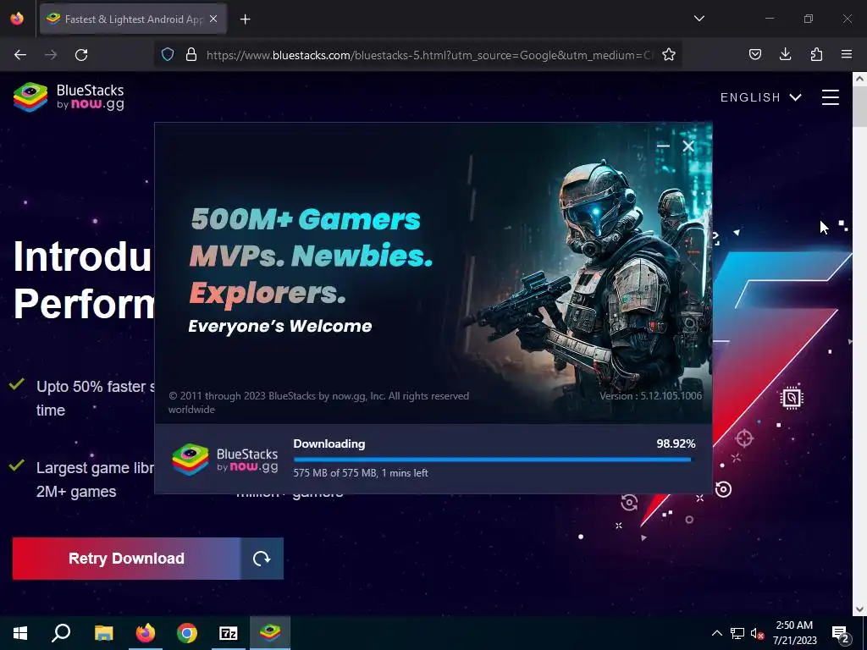
Task: Click the page scrollbar down arrow
Action: [859, 609]
